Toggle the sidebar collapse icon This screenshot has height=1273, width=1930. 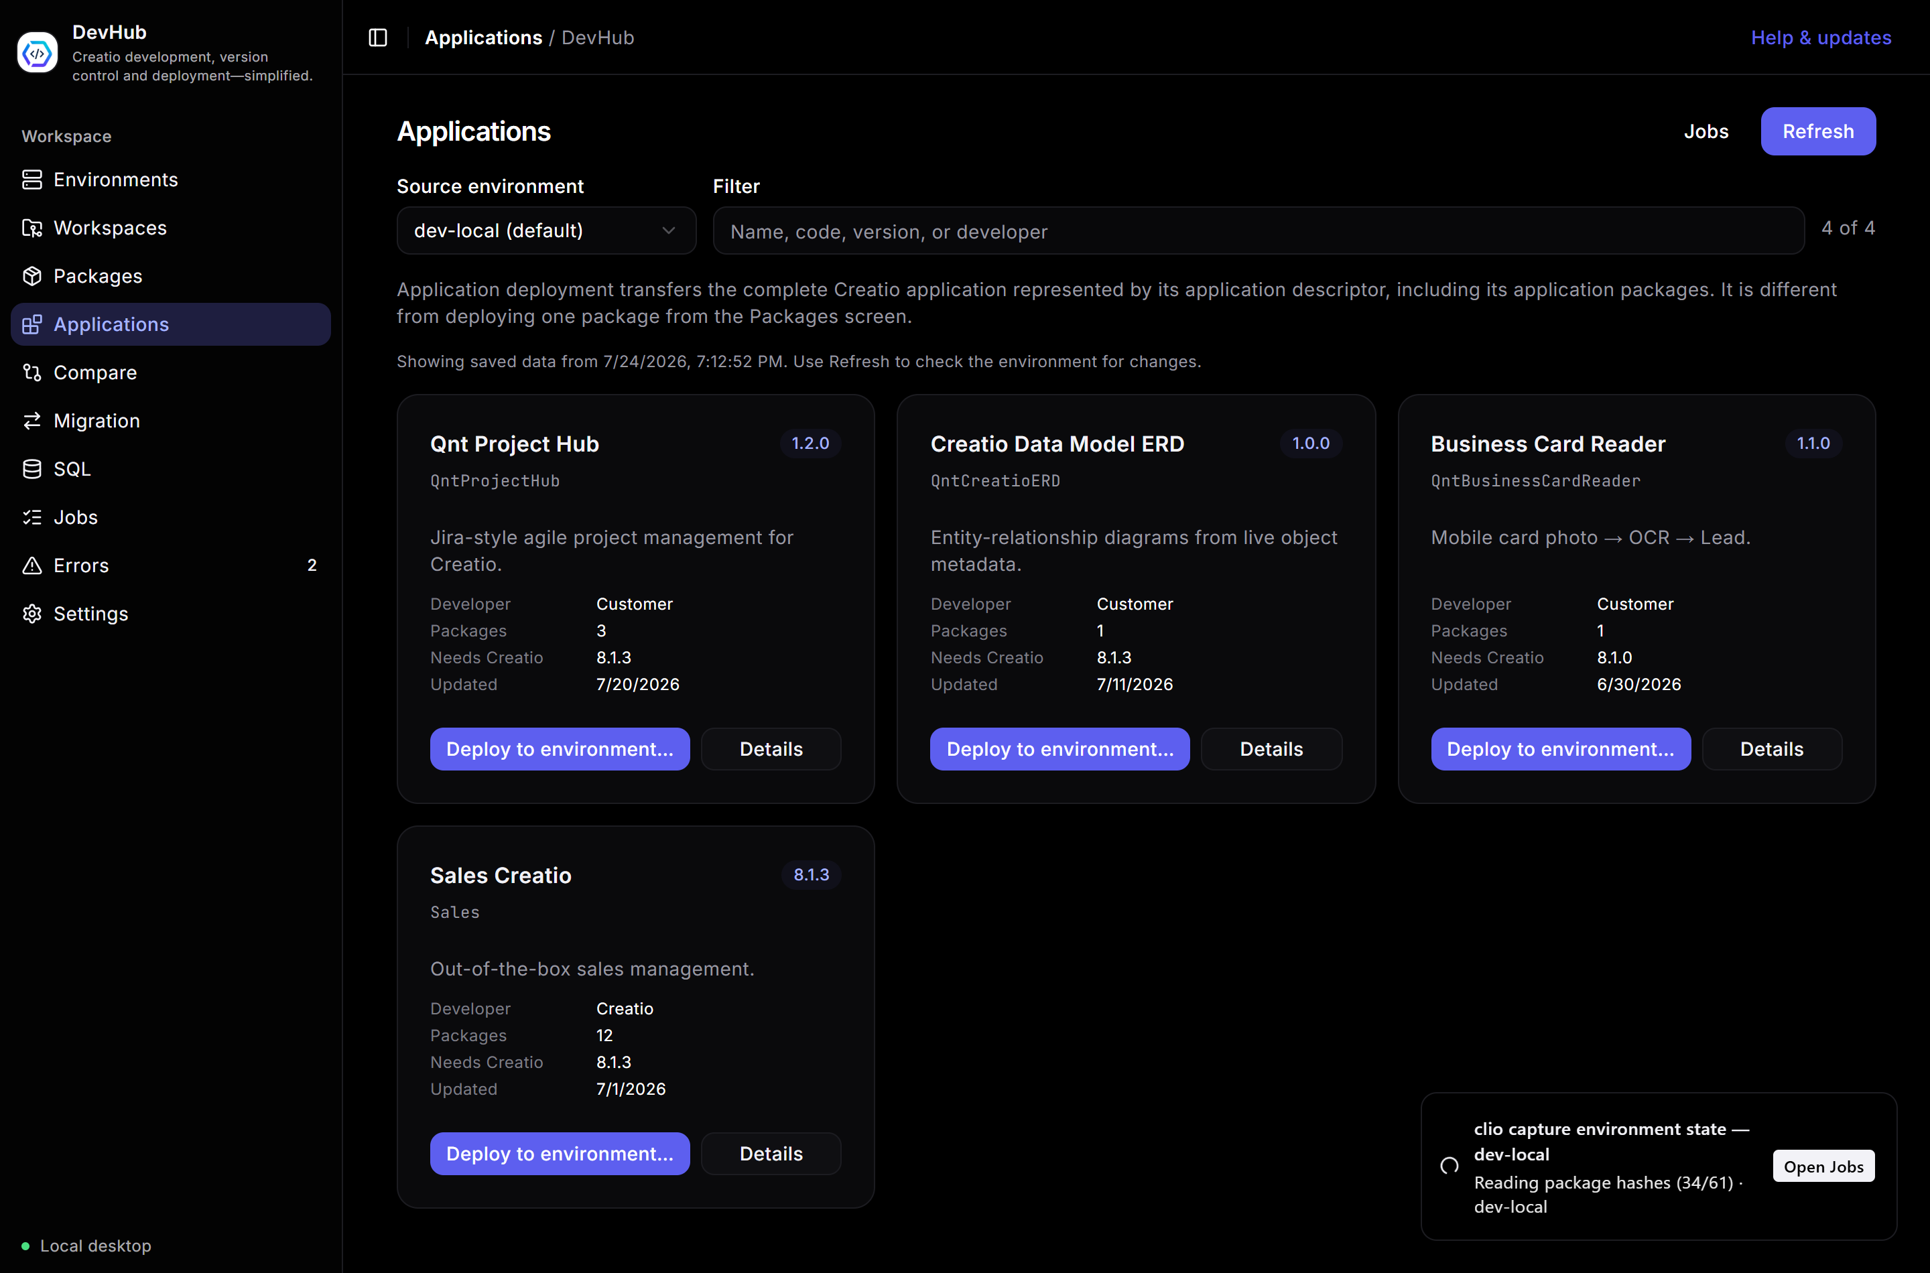point(377,38)
